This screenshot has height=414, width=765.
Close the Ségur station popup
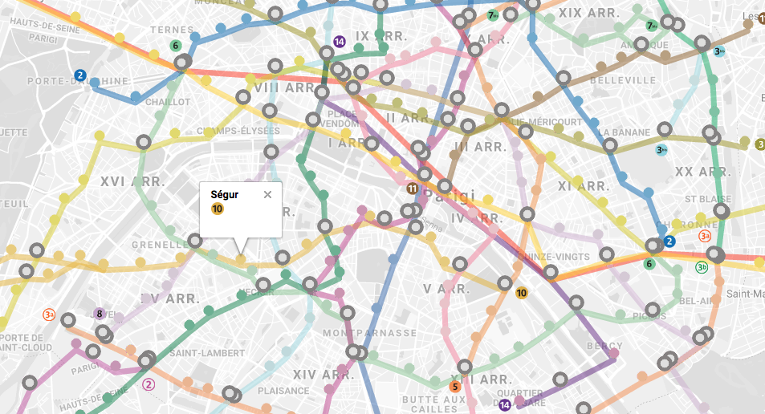click(x=267, y=195)
